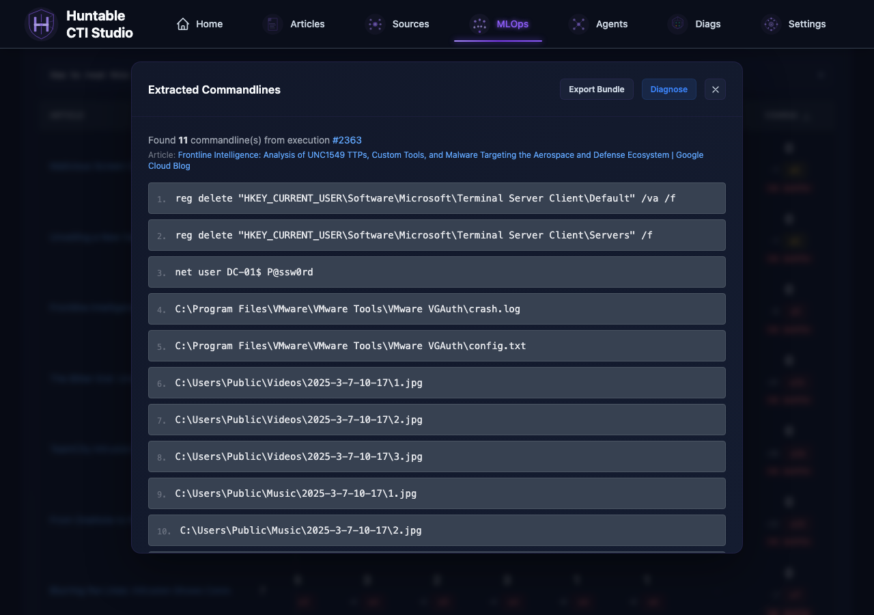The image size is (874, 615).
Task: Select the VGAuth\crash.log path row
Action: coord(437,309)
